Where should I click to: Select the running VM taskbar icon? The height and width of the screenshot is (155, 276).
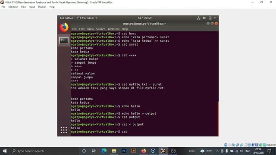click(163, 151)
